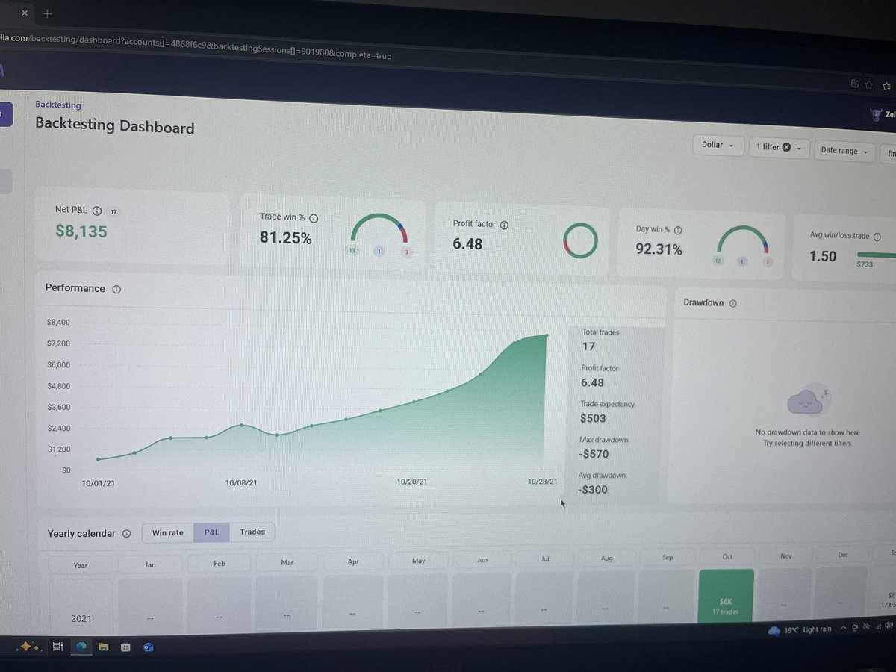The height and width of the screenshot is (672, 896).
Task: Click the Max drawdown value -$570
Action: tap(594, 454)
